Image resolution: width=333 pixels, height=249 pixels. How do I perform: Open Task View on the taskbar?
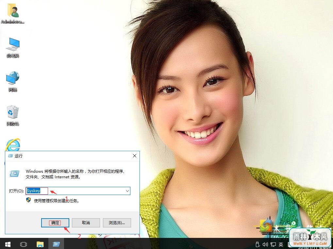(23, 244)
